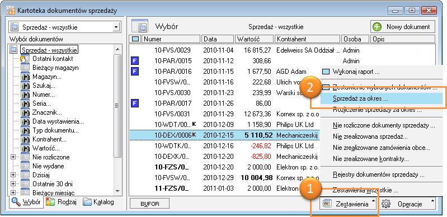Select document row 10-DEX/0006

tap(225, 135)
